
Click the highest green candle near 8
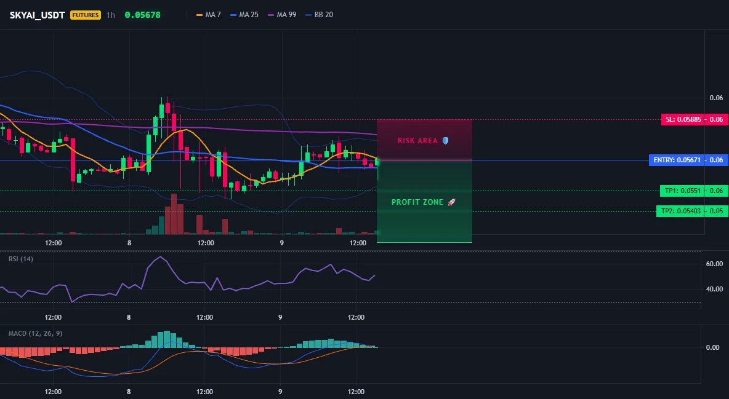(161, 111)
